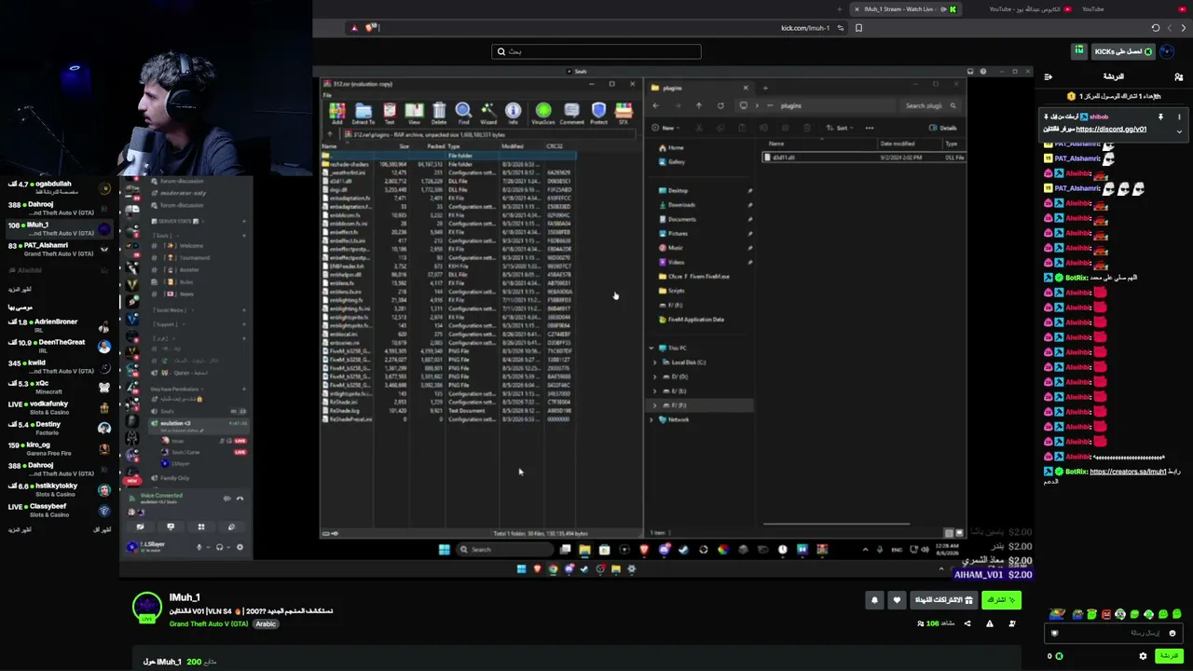
Task: Collapse the chat panel with the arrow icon
Action: 1048,76
